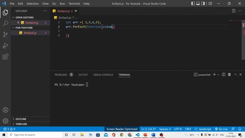This screenshot has width=245, height=138.
Task: Select the Terminal panel tab
Action: pyautogui.click(x=124, y=75)
